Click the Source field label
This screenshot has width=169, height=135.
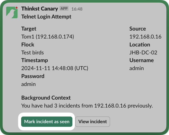(x=138, y=29)
